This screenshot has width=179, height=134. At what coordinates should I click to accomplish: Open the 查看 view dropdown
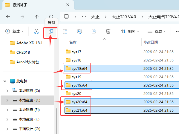click(156, 31)
